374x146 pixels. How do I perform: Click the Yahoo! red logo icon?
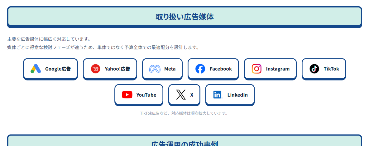[95, 69]
